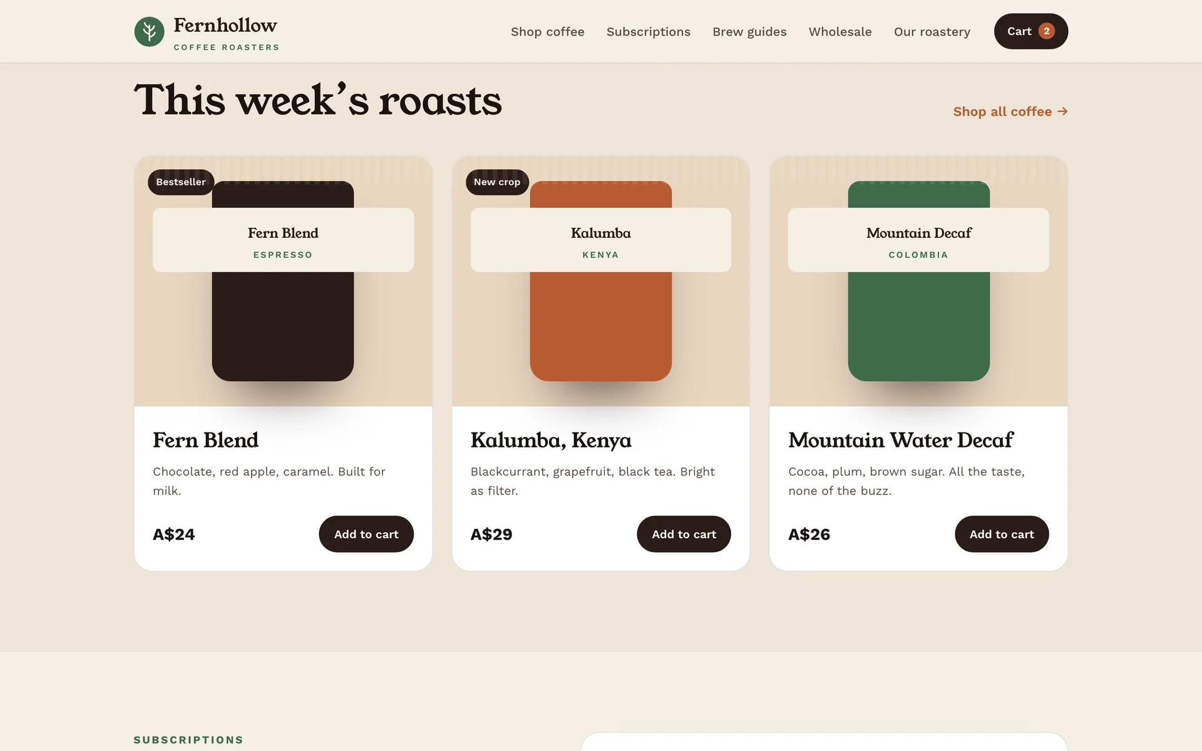Click the Fern Blend ESPRESSO bag label
Viewport: 1202px width, 751px height.
point(283,240)
